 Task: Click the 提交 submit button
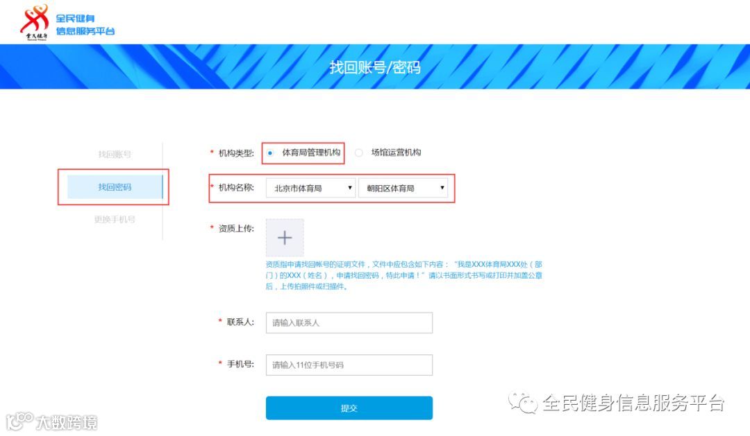coord(349,408)
